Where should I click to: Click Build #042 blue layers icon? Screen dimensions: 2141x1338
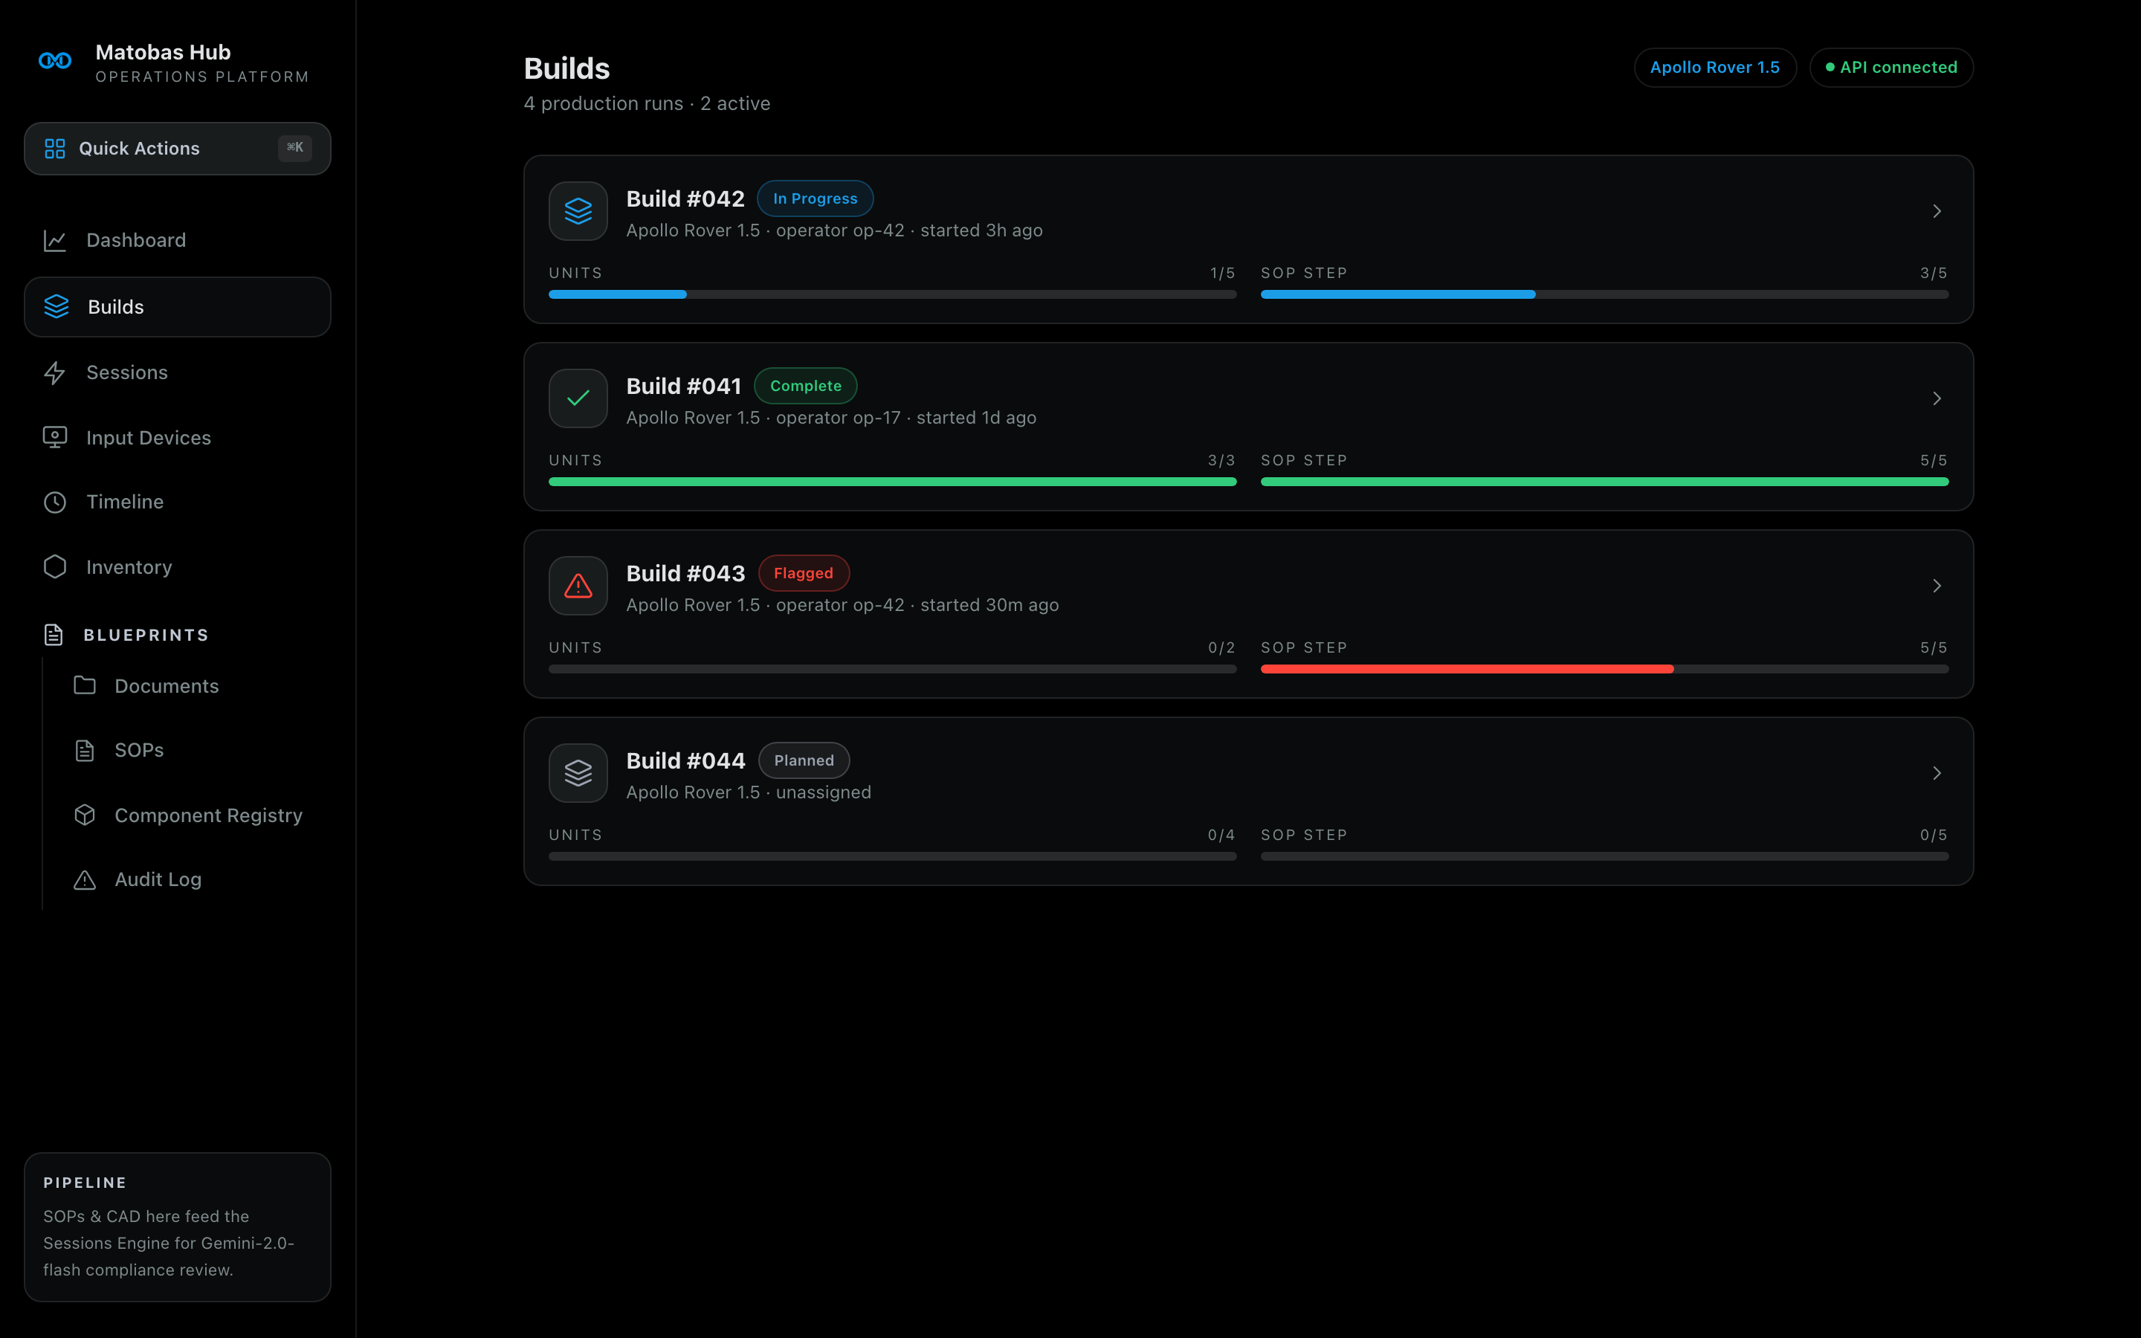pos(578,212)
